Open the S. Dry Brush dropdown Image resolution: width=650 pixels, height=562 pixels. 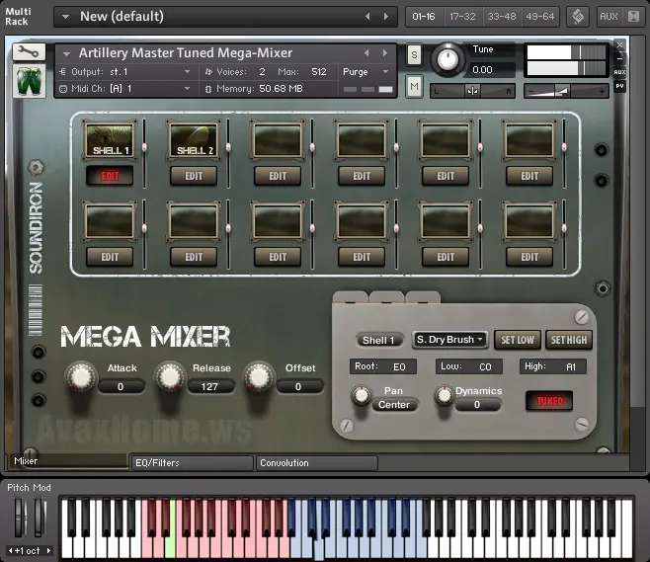449,340
